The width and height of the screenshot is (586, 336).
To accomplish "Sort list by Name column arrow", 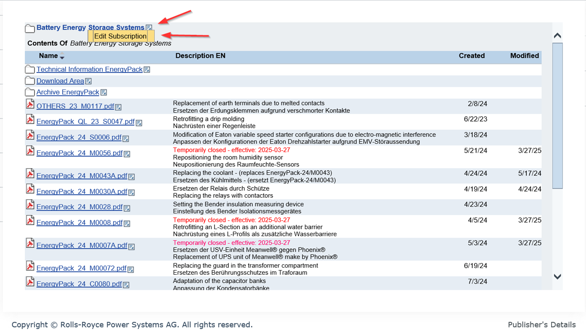I will point(62,56).
